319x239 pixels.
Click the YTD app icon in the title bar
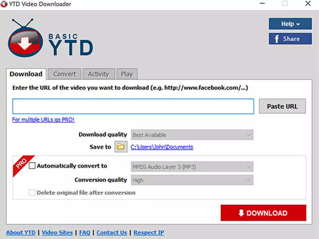[4, 4]
